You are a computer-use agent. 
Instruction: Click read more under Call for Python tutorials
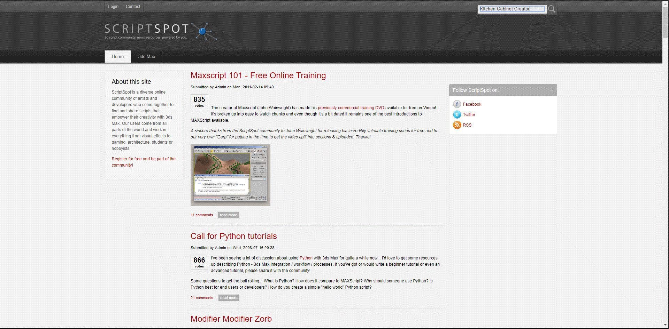tap(229, 298)
